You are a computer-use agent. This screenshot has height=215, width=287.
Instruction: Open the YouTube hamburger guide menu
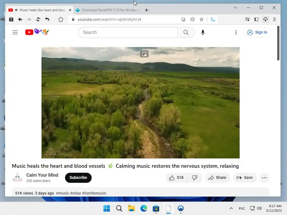pyautogui.click(x=15, y=32)
